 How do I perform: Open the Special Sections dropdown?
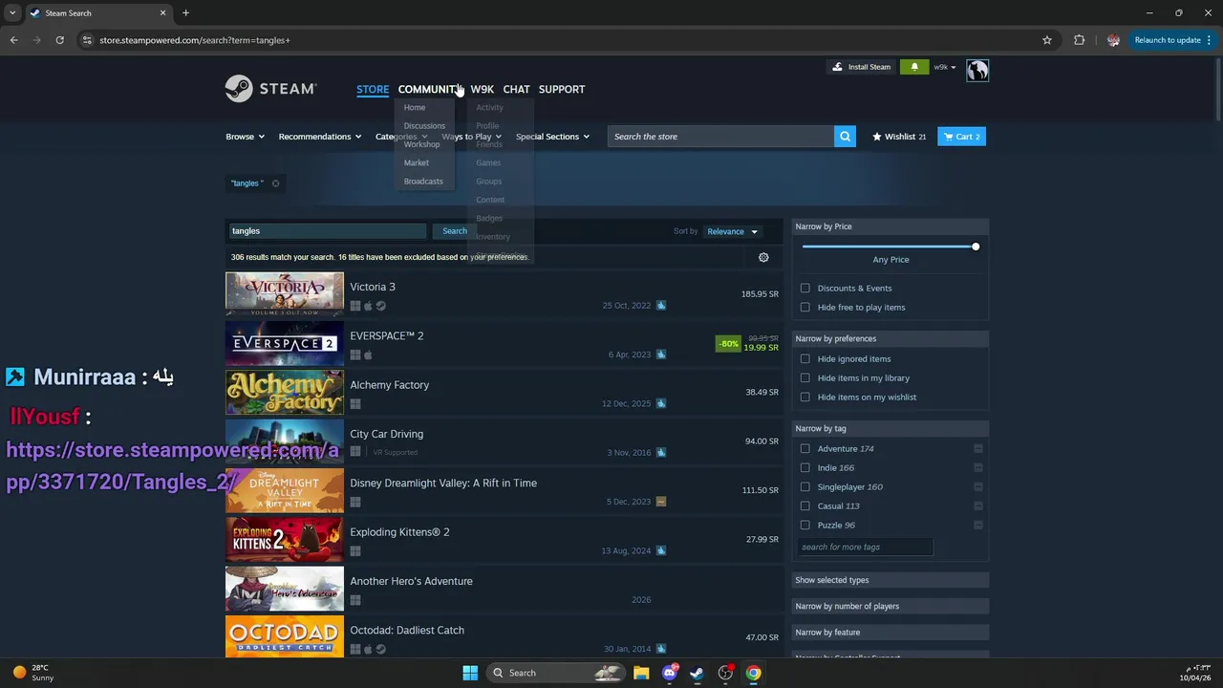coord(552,137)
